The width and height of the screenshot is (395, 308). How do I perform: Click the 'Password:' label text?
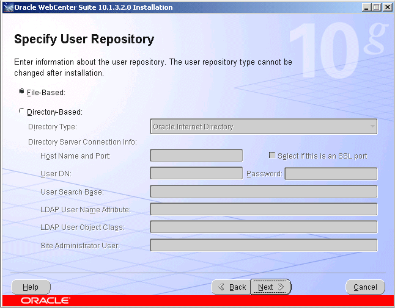[x=264, y=174]
